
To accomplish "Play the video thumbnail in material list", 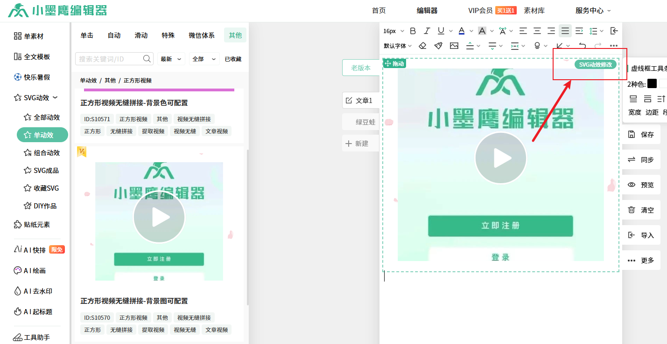I will click(x=159, y=217).
